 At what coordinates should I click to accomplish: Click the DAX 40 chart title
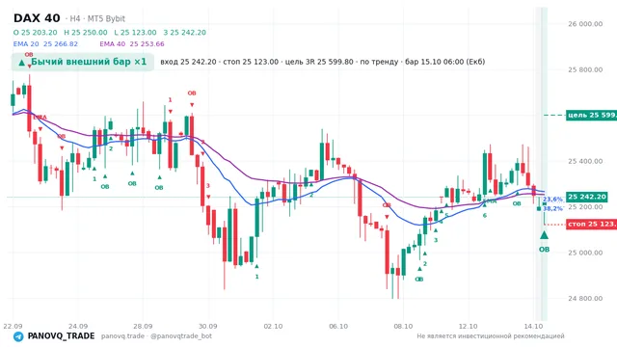(37, 18)
